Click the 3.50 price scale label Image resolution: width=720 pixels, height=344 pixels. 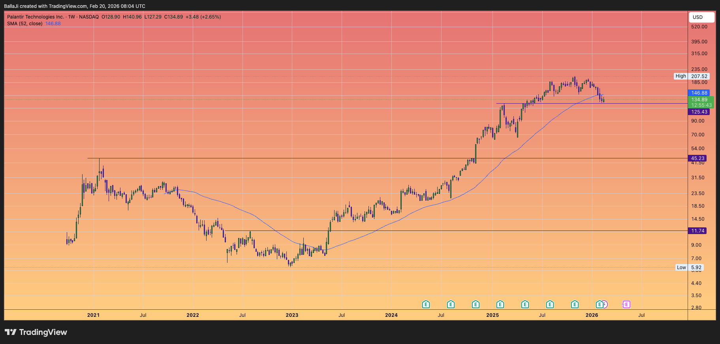click(696, 296)
